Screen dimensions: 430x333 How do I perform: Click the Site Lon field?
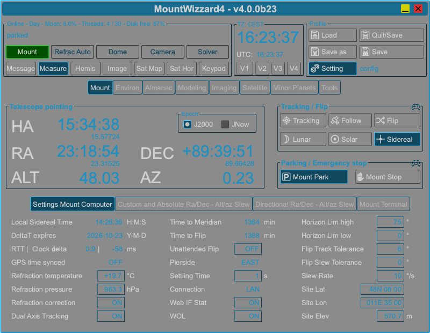pyautogui.click(x=383, y=302)
